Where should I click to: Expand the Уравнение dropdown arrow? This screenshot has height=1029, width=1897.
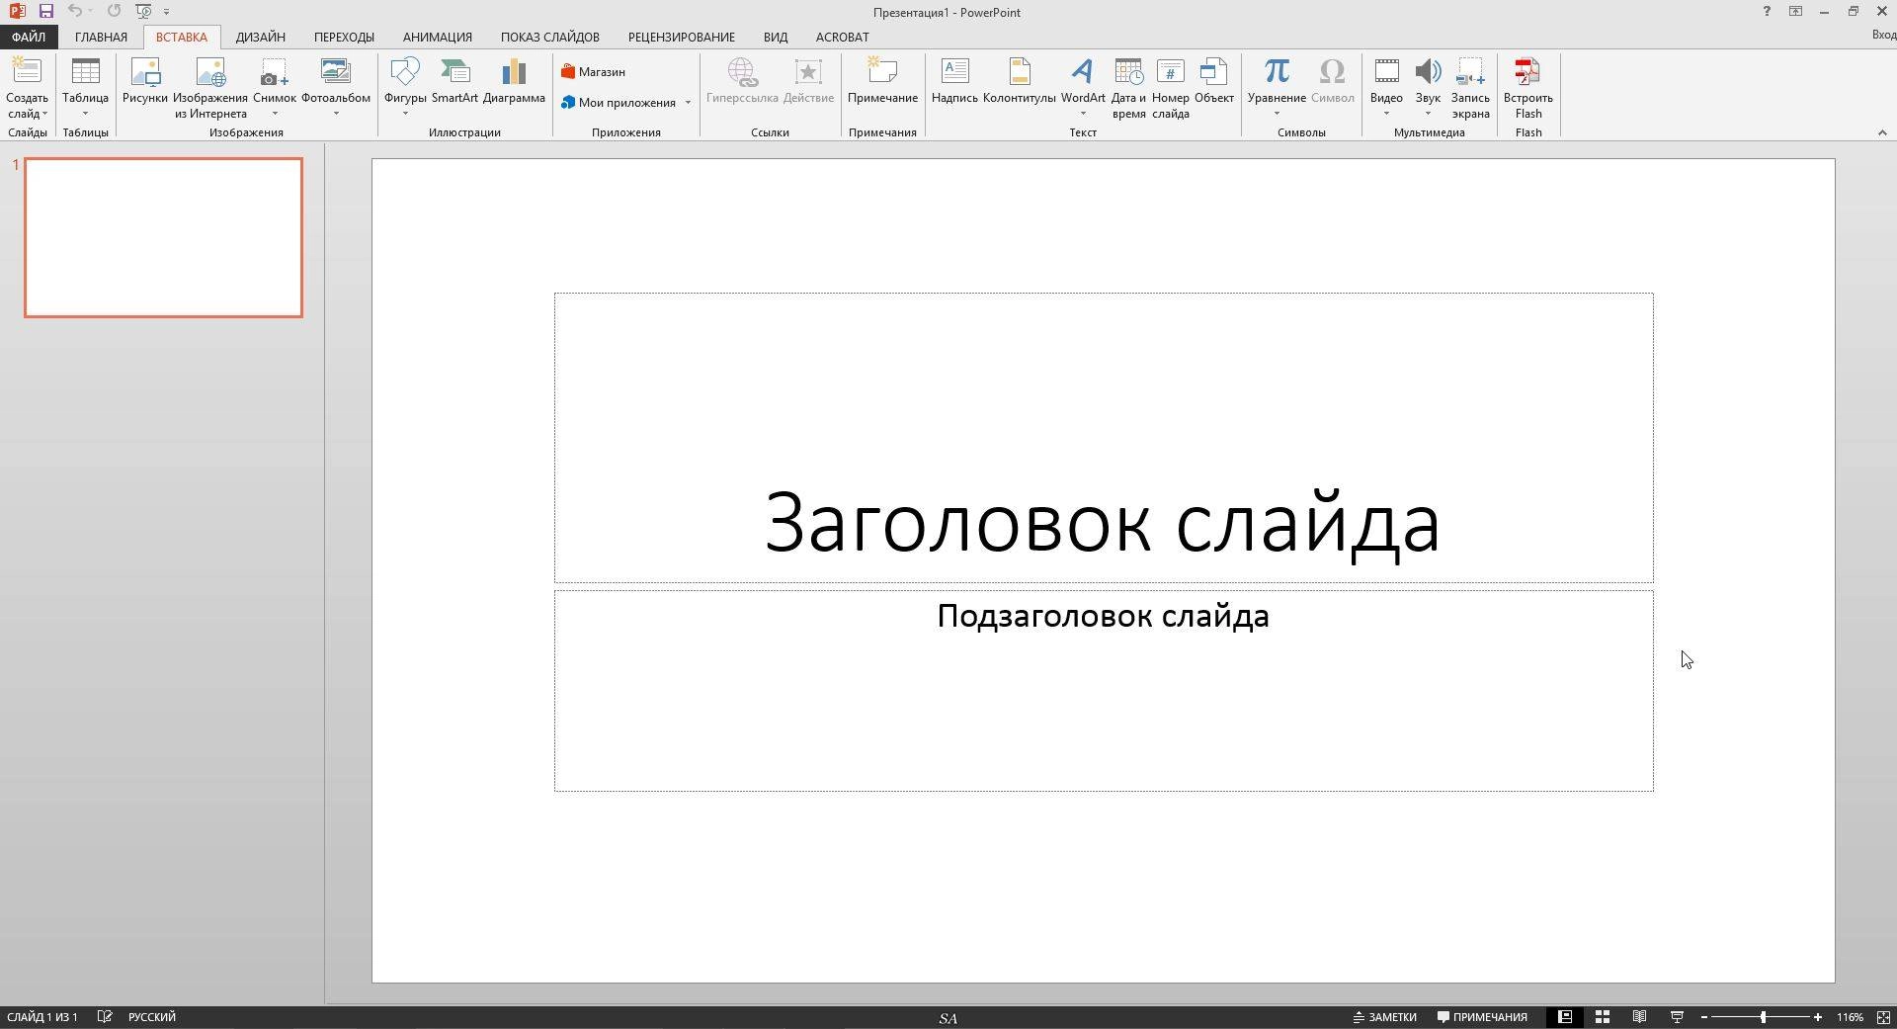point(1277,114)
